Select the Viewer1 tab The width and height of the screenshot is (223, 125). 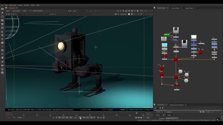(12, 8)
